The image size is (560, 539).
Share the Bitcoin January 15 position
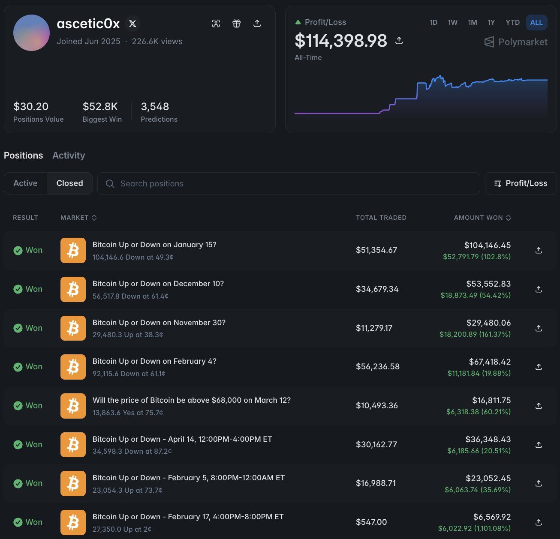(539, 250)
